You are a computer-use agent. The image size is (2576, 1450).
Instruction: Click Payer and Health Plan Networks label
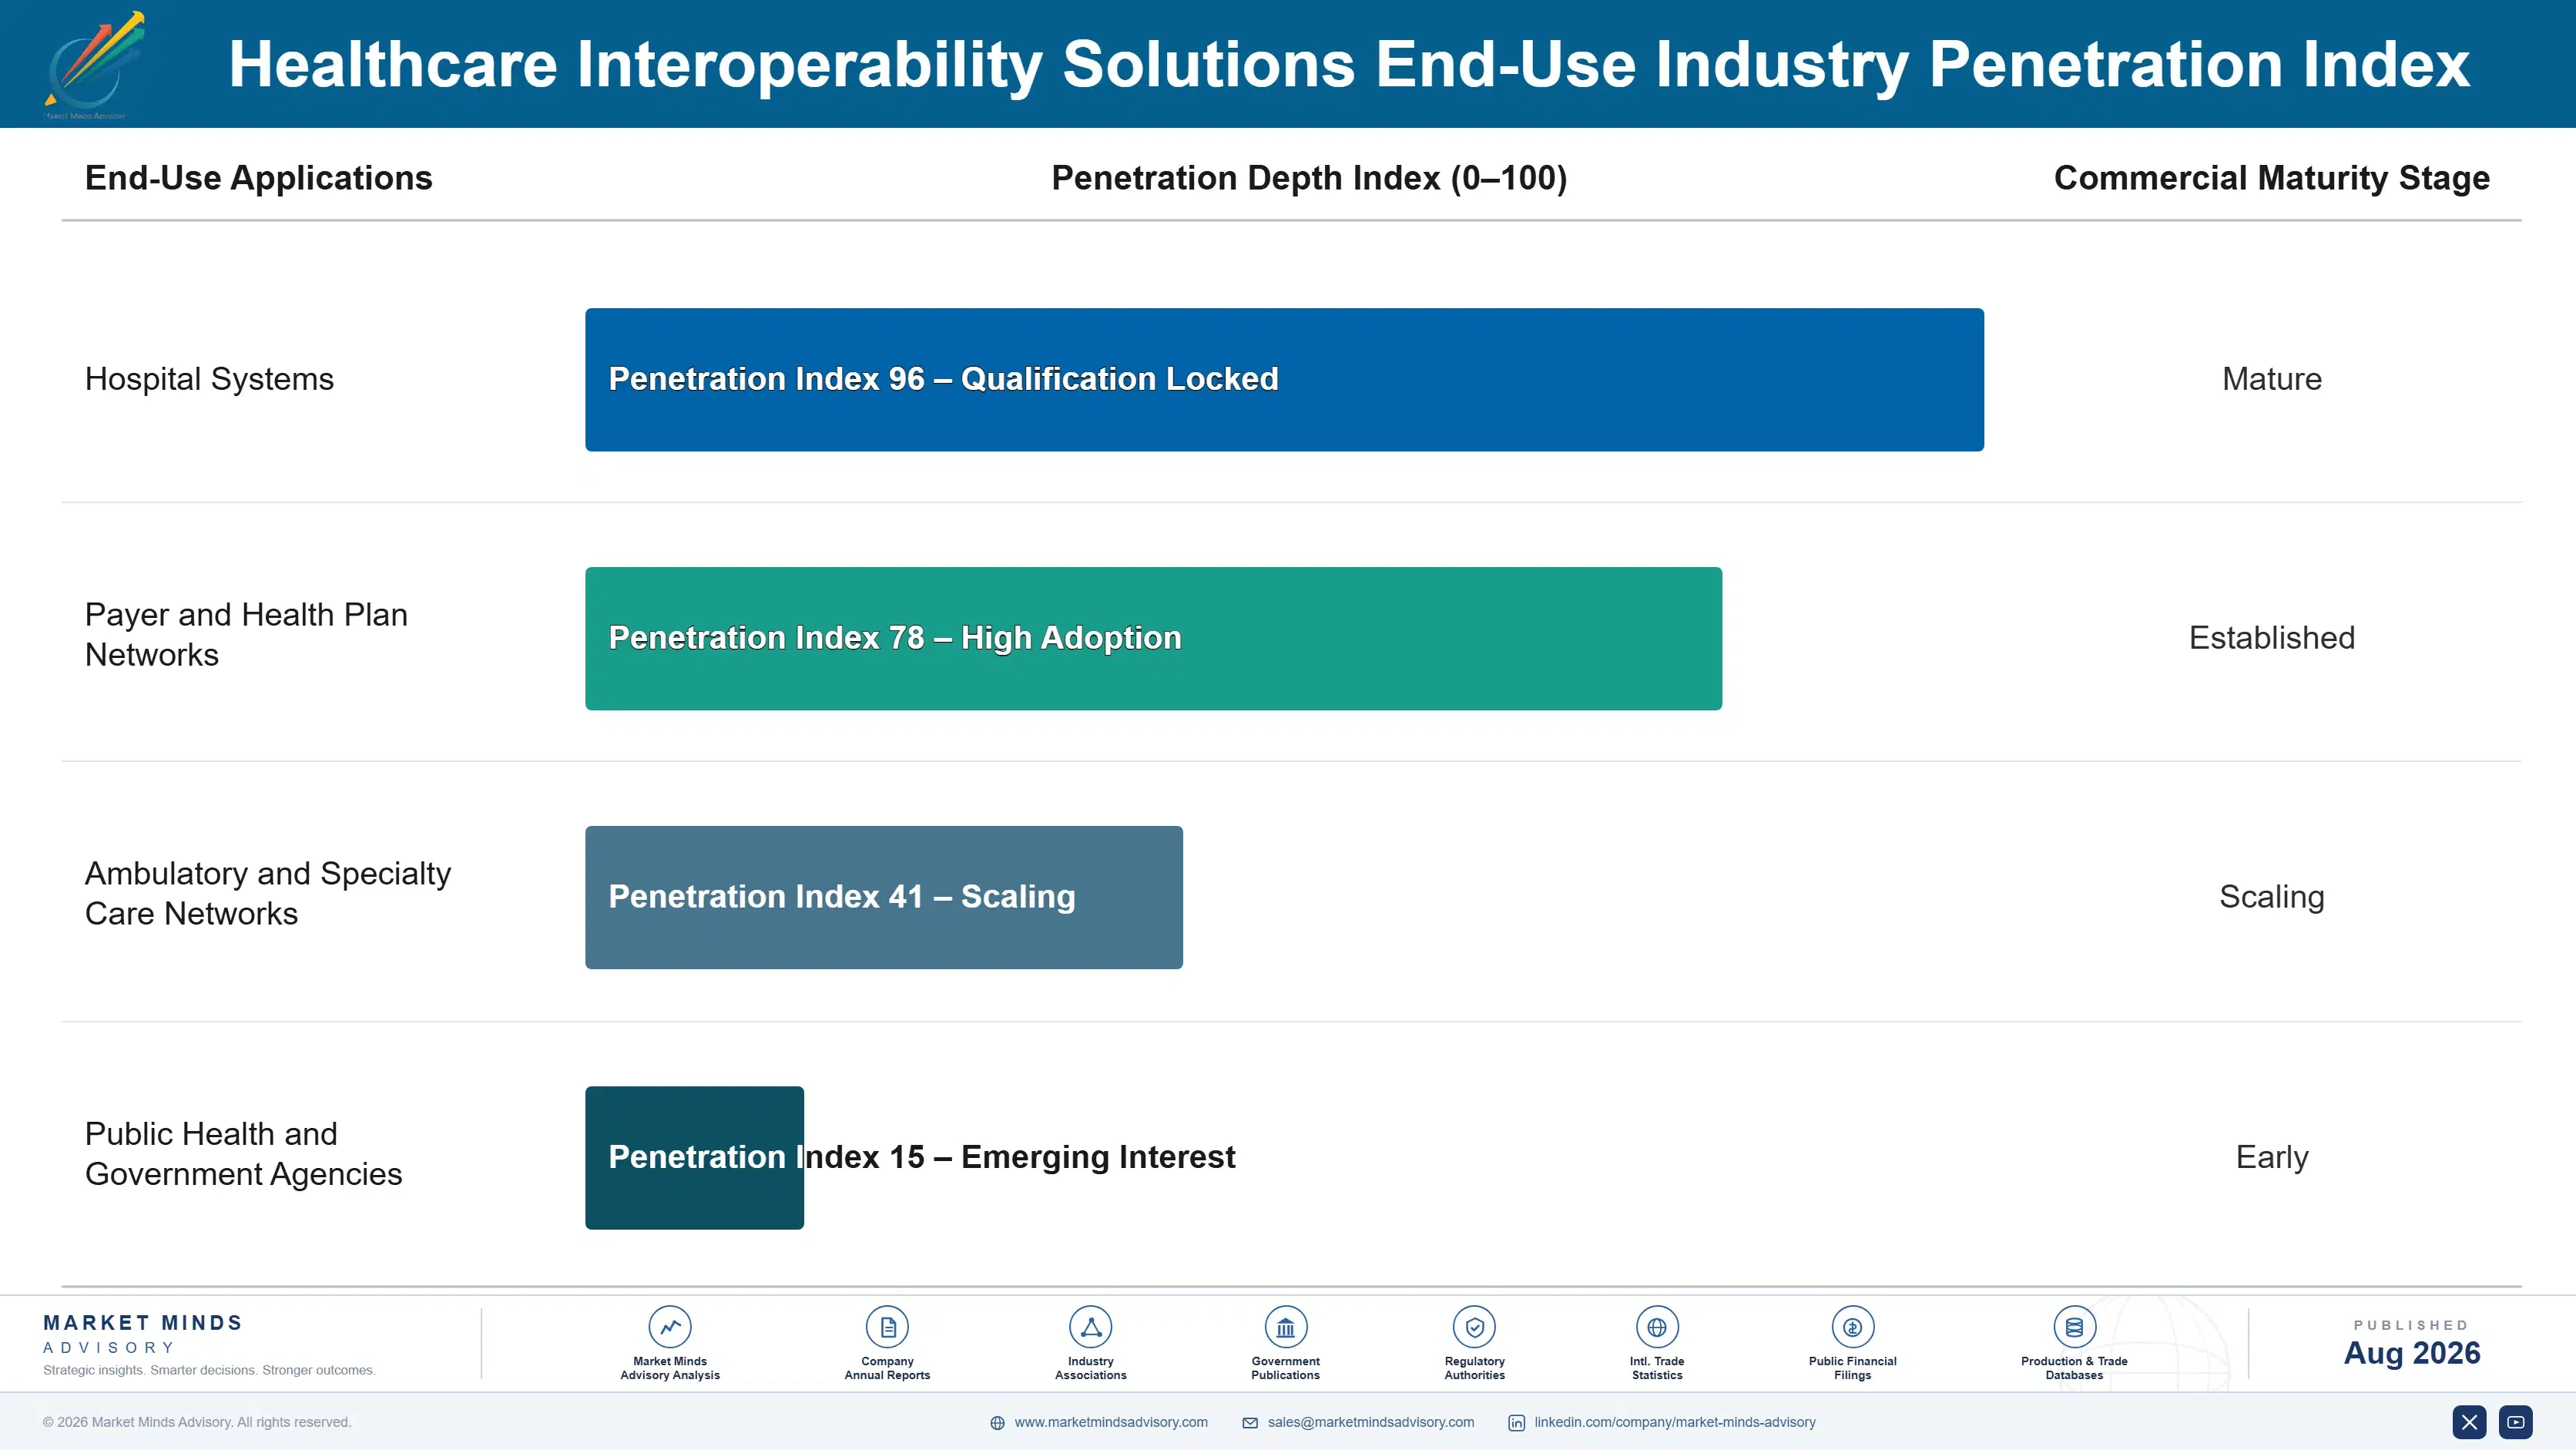246,634
